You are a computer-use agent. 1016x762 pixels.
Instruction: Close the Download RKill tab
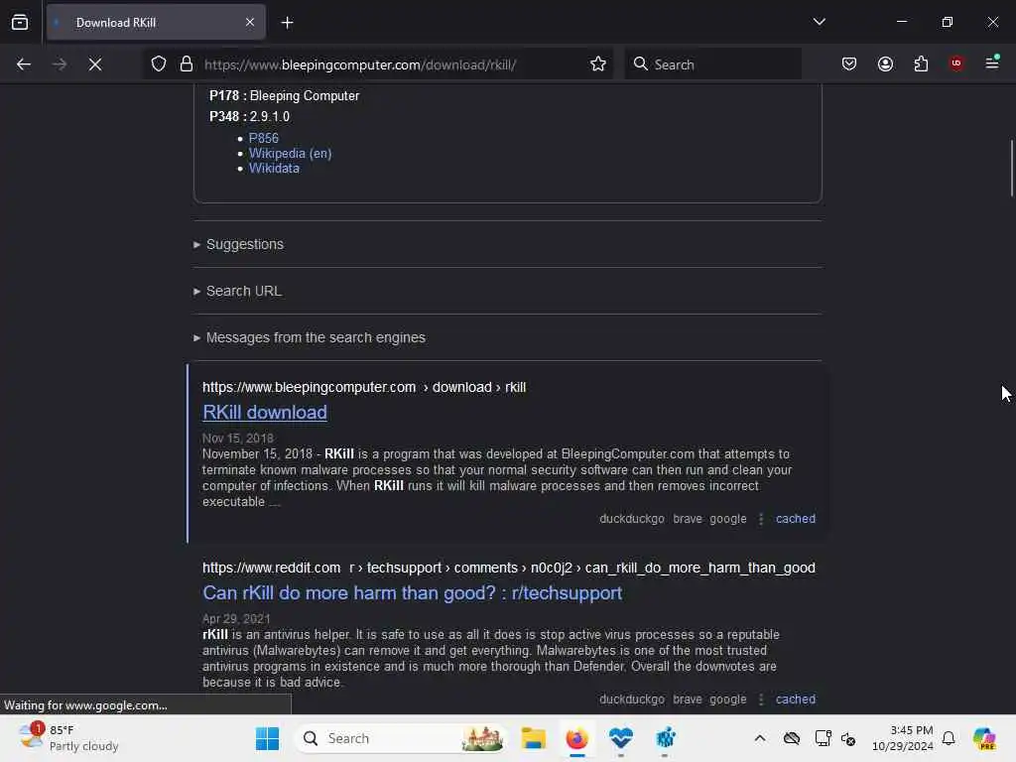click(x=249, y=23)
